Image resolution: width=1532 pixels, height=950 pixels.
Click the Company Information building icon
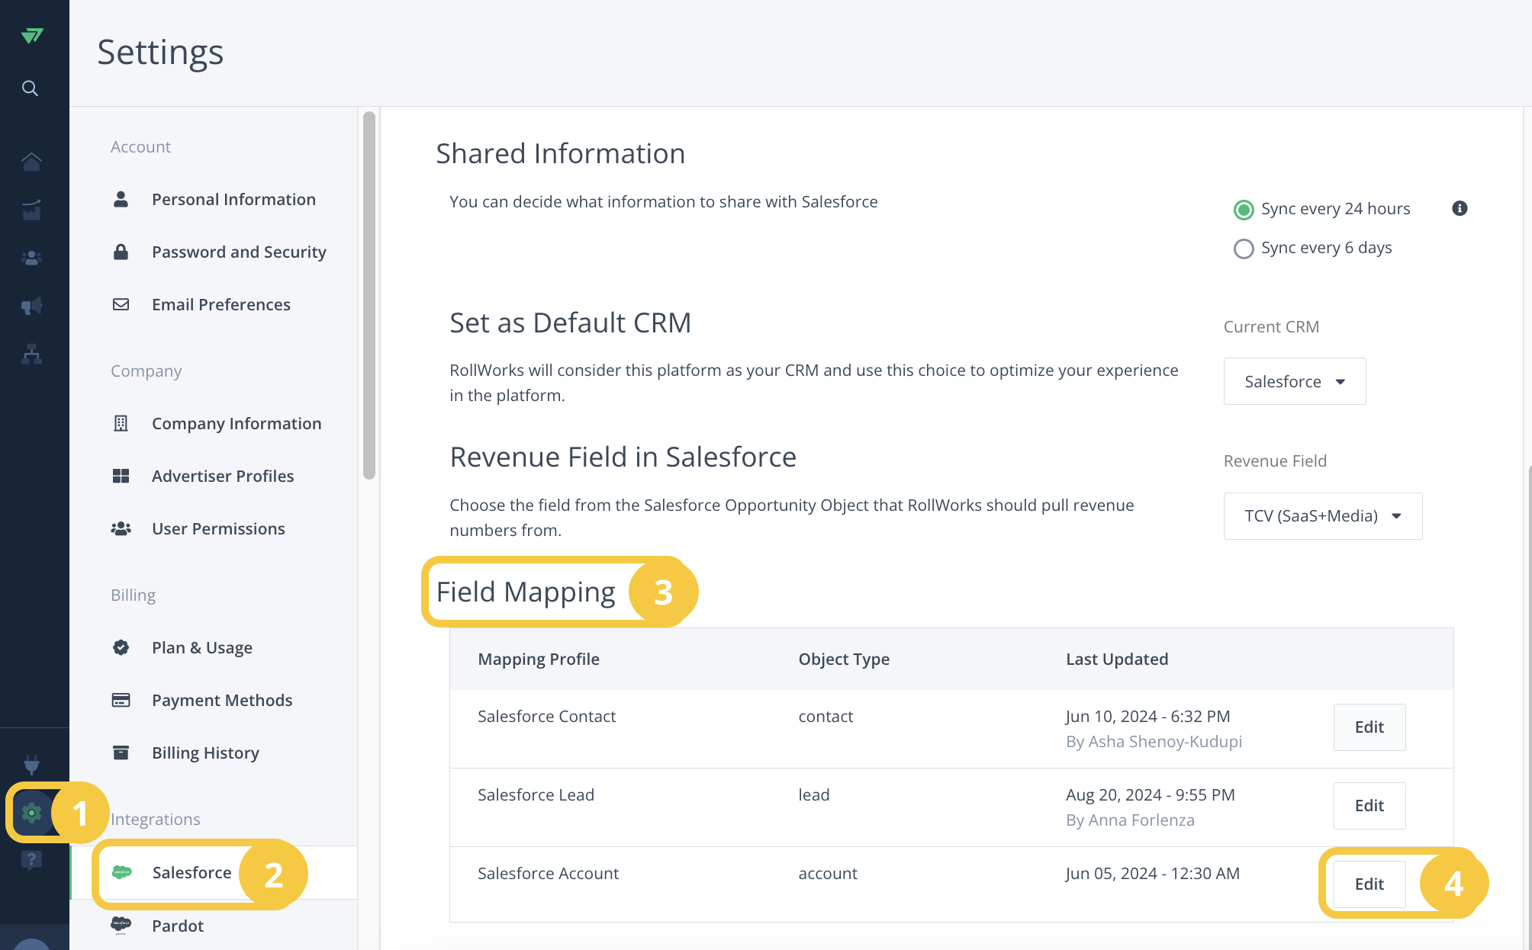pyautogui.click(x=121, y=423)
